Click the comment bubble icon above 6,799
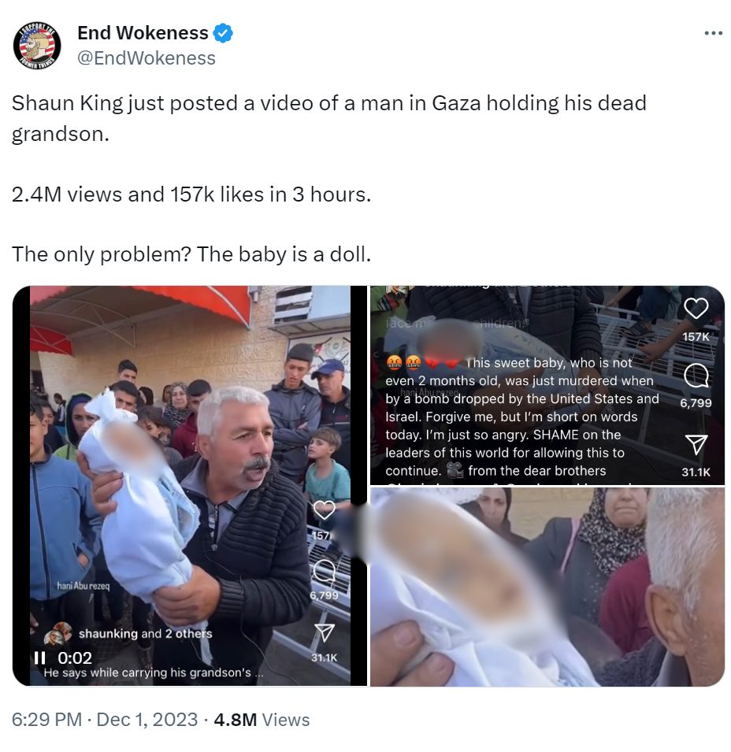Image resolution: width=731 pixels, height=752 pixels. coord(696,376)
